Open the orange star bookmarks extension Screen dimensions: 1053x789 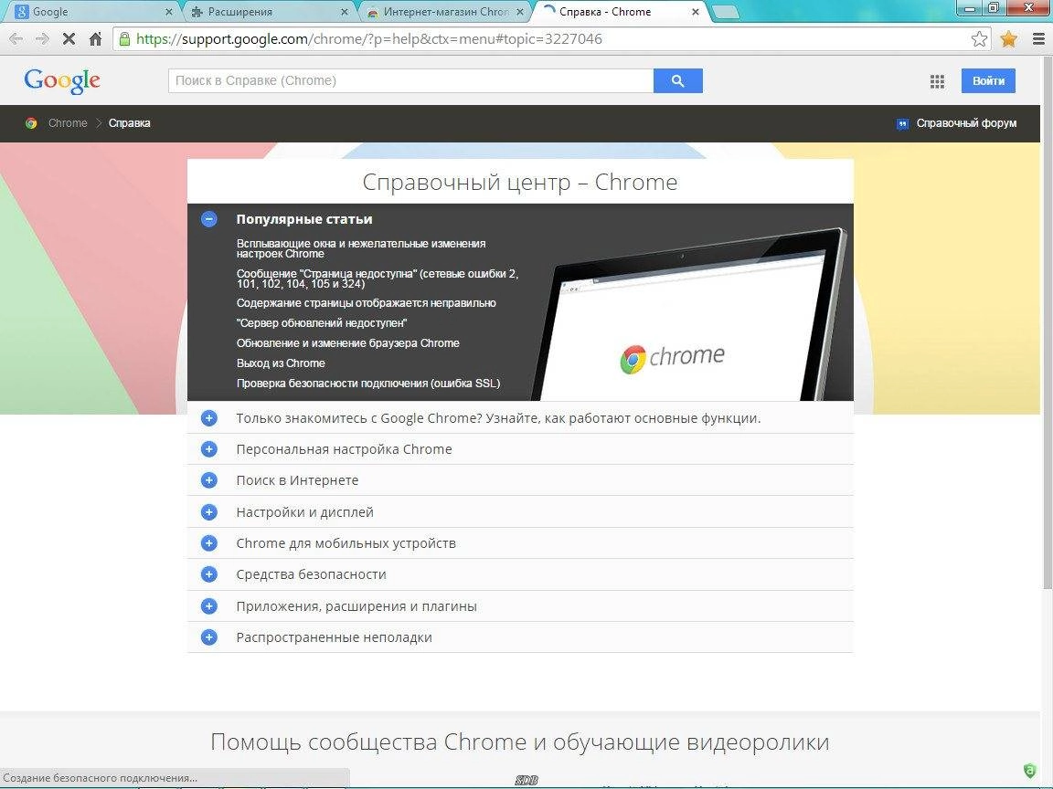coord(1009,39)
